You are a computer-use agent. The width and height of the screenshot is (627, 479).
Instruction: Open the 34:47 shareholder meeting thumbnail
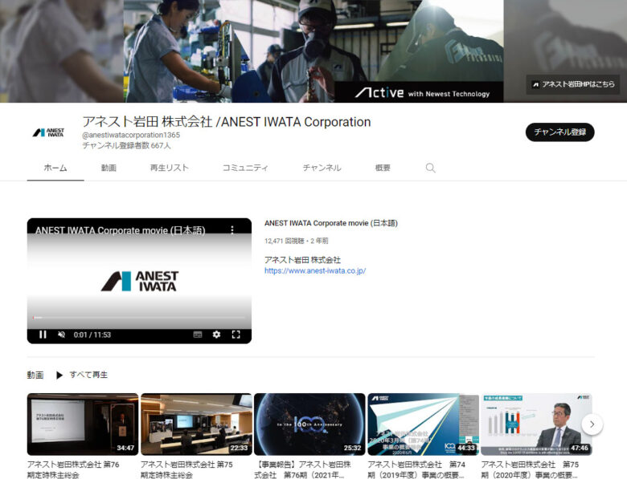(83, 424)
